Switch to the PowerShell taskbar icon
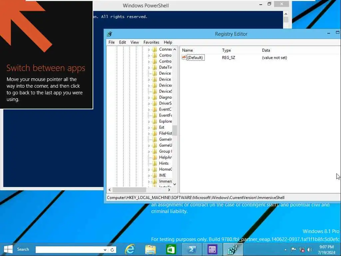The height and width of the screenshot is (256, 341). click(191, 249)
